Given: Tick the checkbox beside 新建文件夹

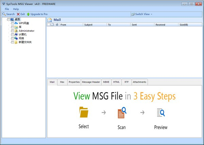Looking at the screenshot, I should 13,42.
